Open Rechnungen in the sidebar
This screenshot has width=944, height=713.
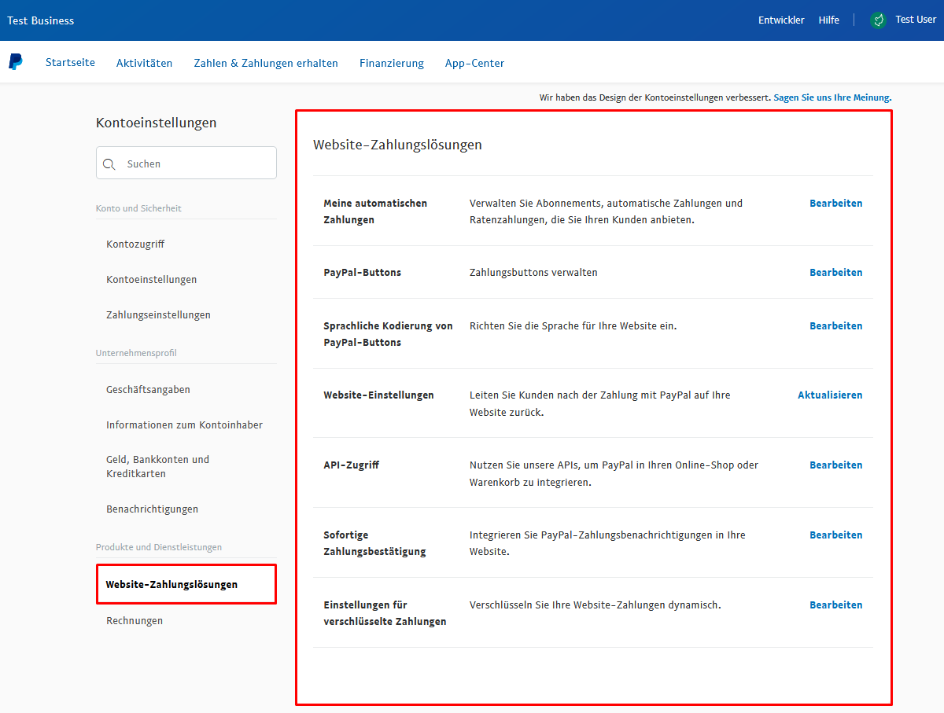[135, 620]
